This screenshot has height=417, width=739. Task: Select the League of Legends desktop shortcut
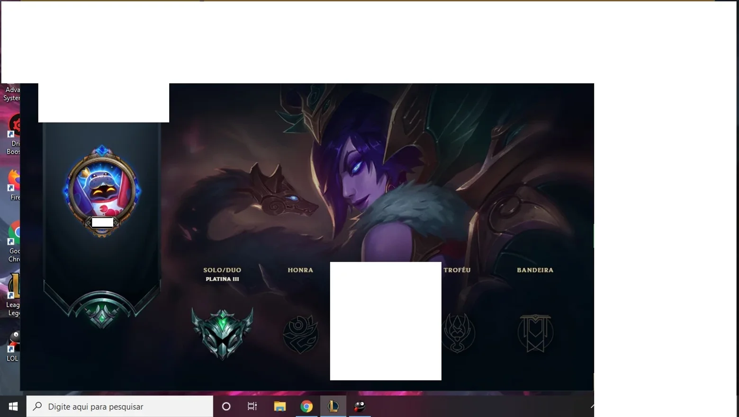(x=14, y=294)
